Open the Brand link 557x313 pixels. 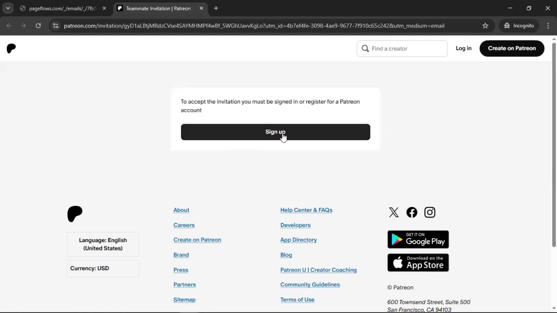pos(181,255)
